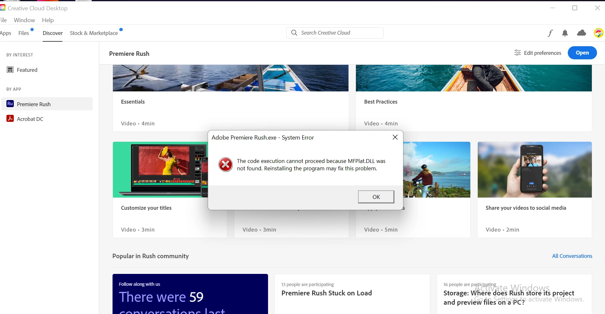This screenshot has width=605, height=314.
Task: Open the File menu
Action: click(3, 20)
